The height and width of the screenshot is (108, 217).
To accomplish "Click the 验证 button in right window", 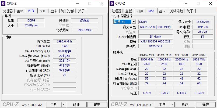I will click(185, 105).
